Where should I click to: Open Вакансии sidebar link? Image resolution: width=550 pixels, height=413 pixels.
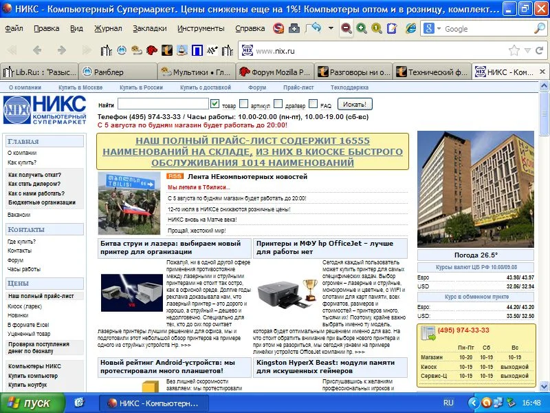click(x=19, y=215)
